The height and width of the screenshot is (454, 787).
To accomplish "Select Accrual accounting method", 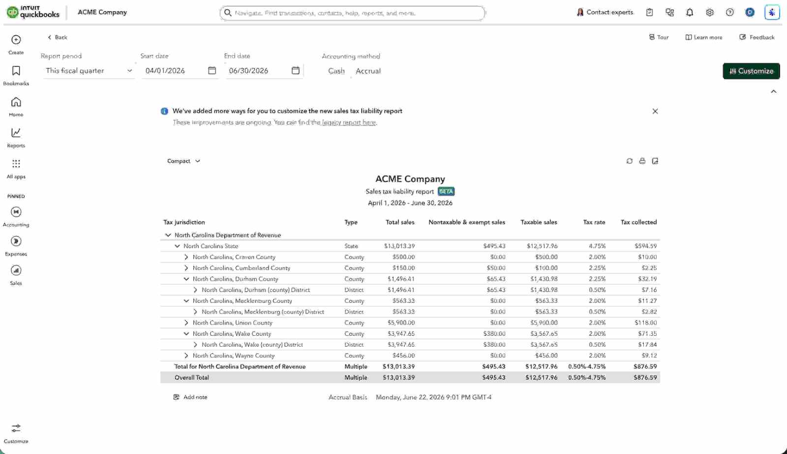I will (x=368, y=71).
